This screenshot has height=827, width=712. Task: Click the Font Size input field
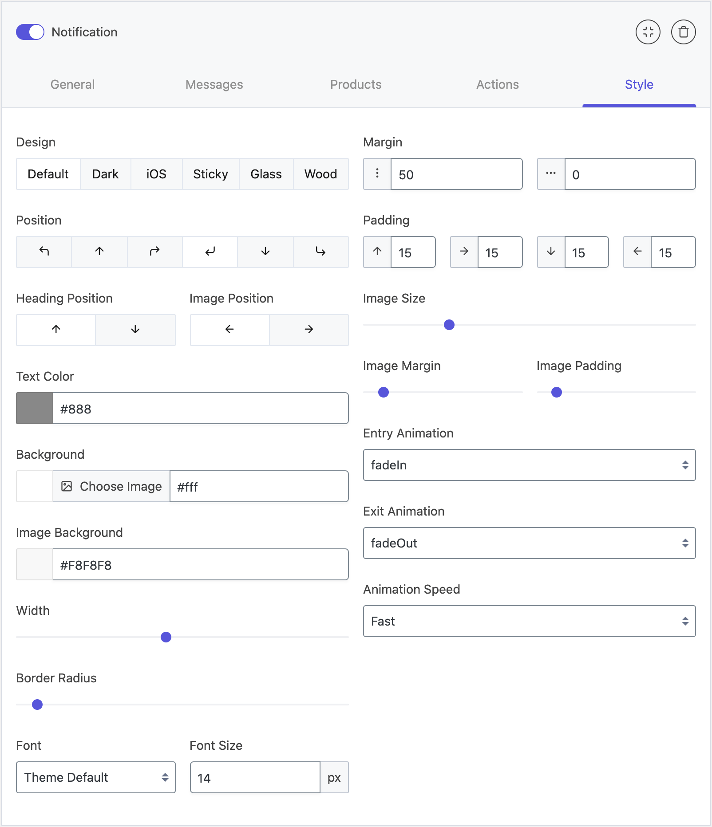255,777
